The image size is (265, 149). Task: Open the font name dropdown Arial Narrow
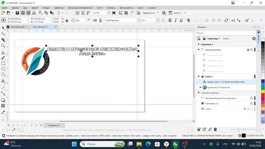tap(139, 20)
